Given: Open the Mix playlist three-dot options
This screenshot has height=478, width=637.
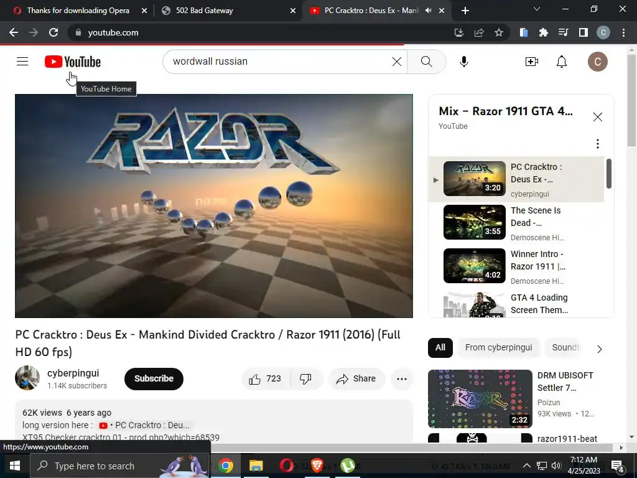Looking at the screenshot, I should (598, 144).
